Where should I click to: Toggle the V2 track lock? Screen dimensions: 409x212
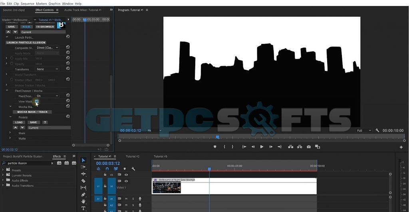point(105,175)
